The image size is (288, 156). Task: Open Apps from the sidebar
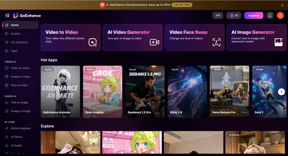[20, 51]
